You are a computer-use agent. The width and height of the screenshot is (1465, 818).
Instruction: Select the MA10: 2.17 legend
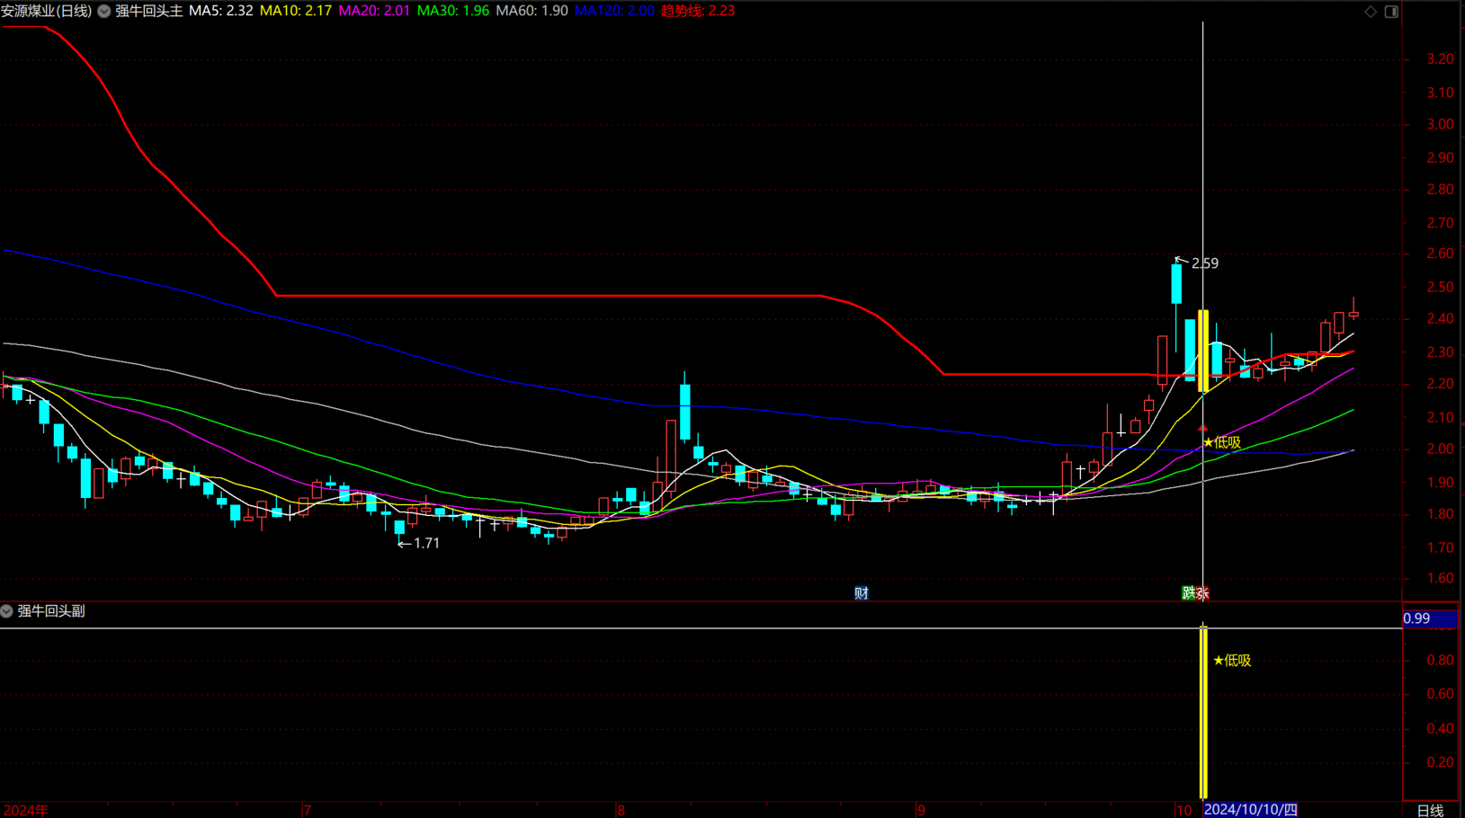tap(295, 12)
